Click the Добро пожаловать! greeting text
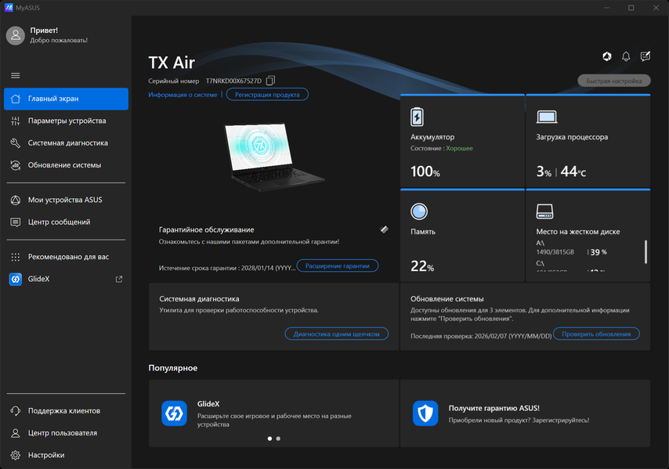Image resolution: width=669 pixels, height=469 pixels. [59, 41]
